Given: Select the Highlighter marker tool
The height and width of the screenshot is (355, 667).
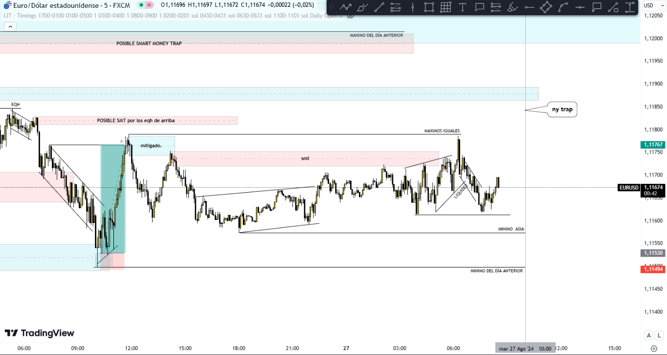Looking at the screenshot, I should coord(512,7).
